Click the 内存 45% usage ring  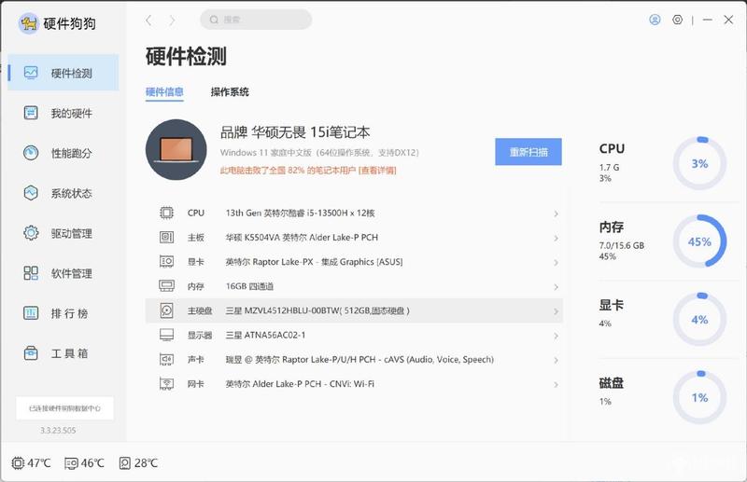tap(699, 241)
